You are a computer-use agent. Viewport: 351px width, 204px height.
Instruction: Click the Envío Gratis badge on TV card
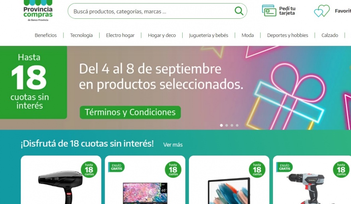click(x=116, y=167)
